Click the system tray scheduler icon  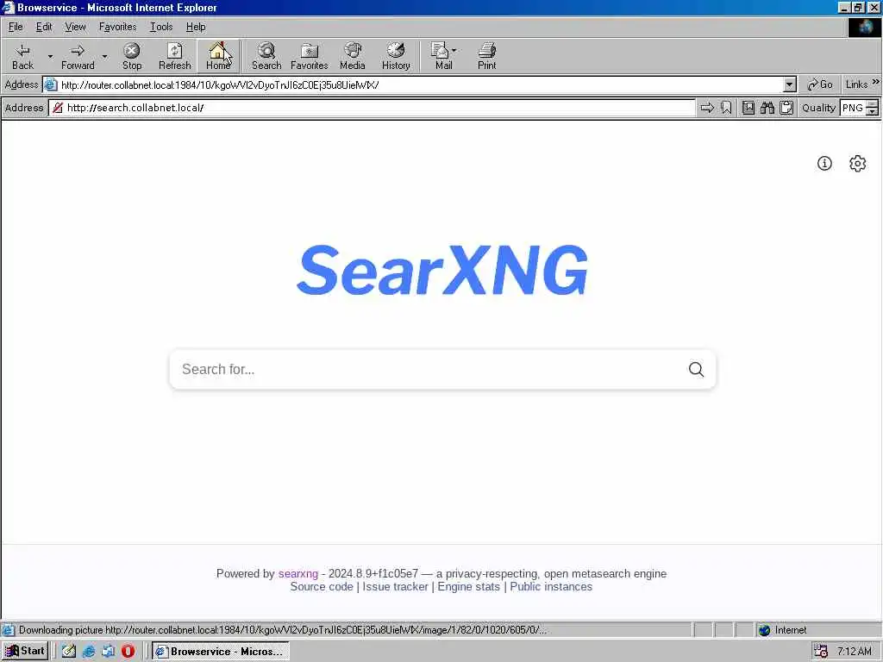pos(821,652)
